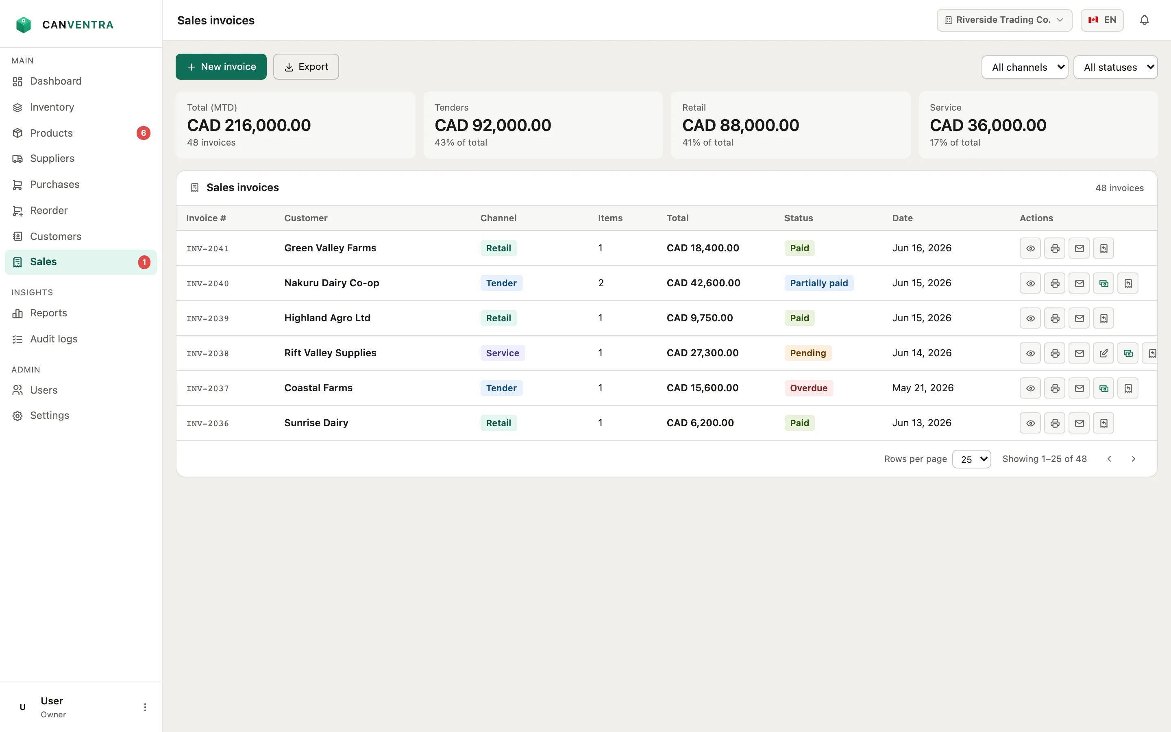Click the Total column header
The height and width of the screenshot is (732, 1171).
pos(677,218)
